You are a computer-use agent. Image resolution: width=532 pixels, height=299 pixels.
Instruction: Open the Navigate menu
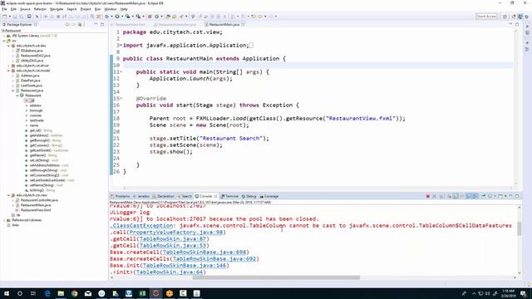57,9
